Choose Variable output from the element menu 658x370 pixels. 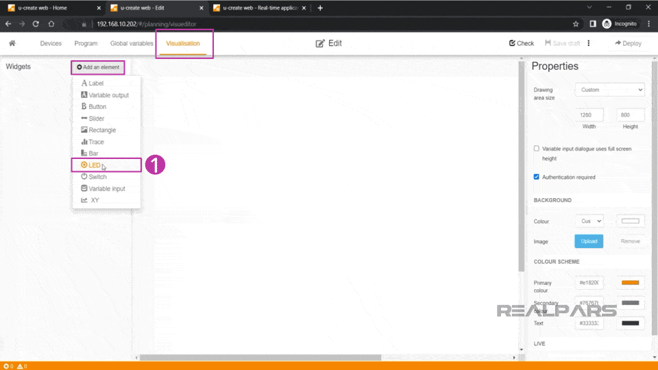pos(106,95)
